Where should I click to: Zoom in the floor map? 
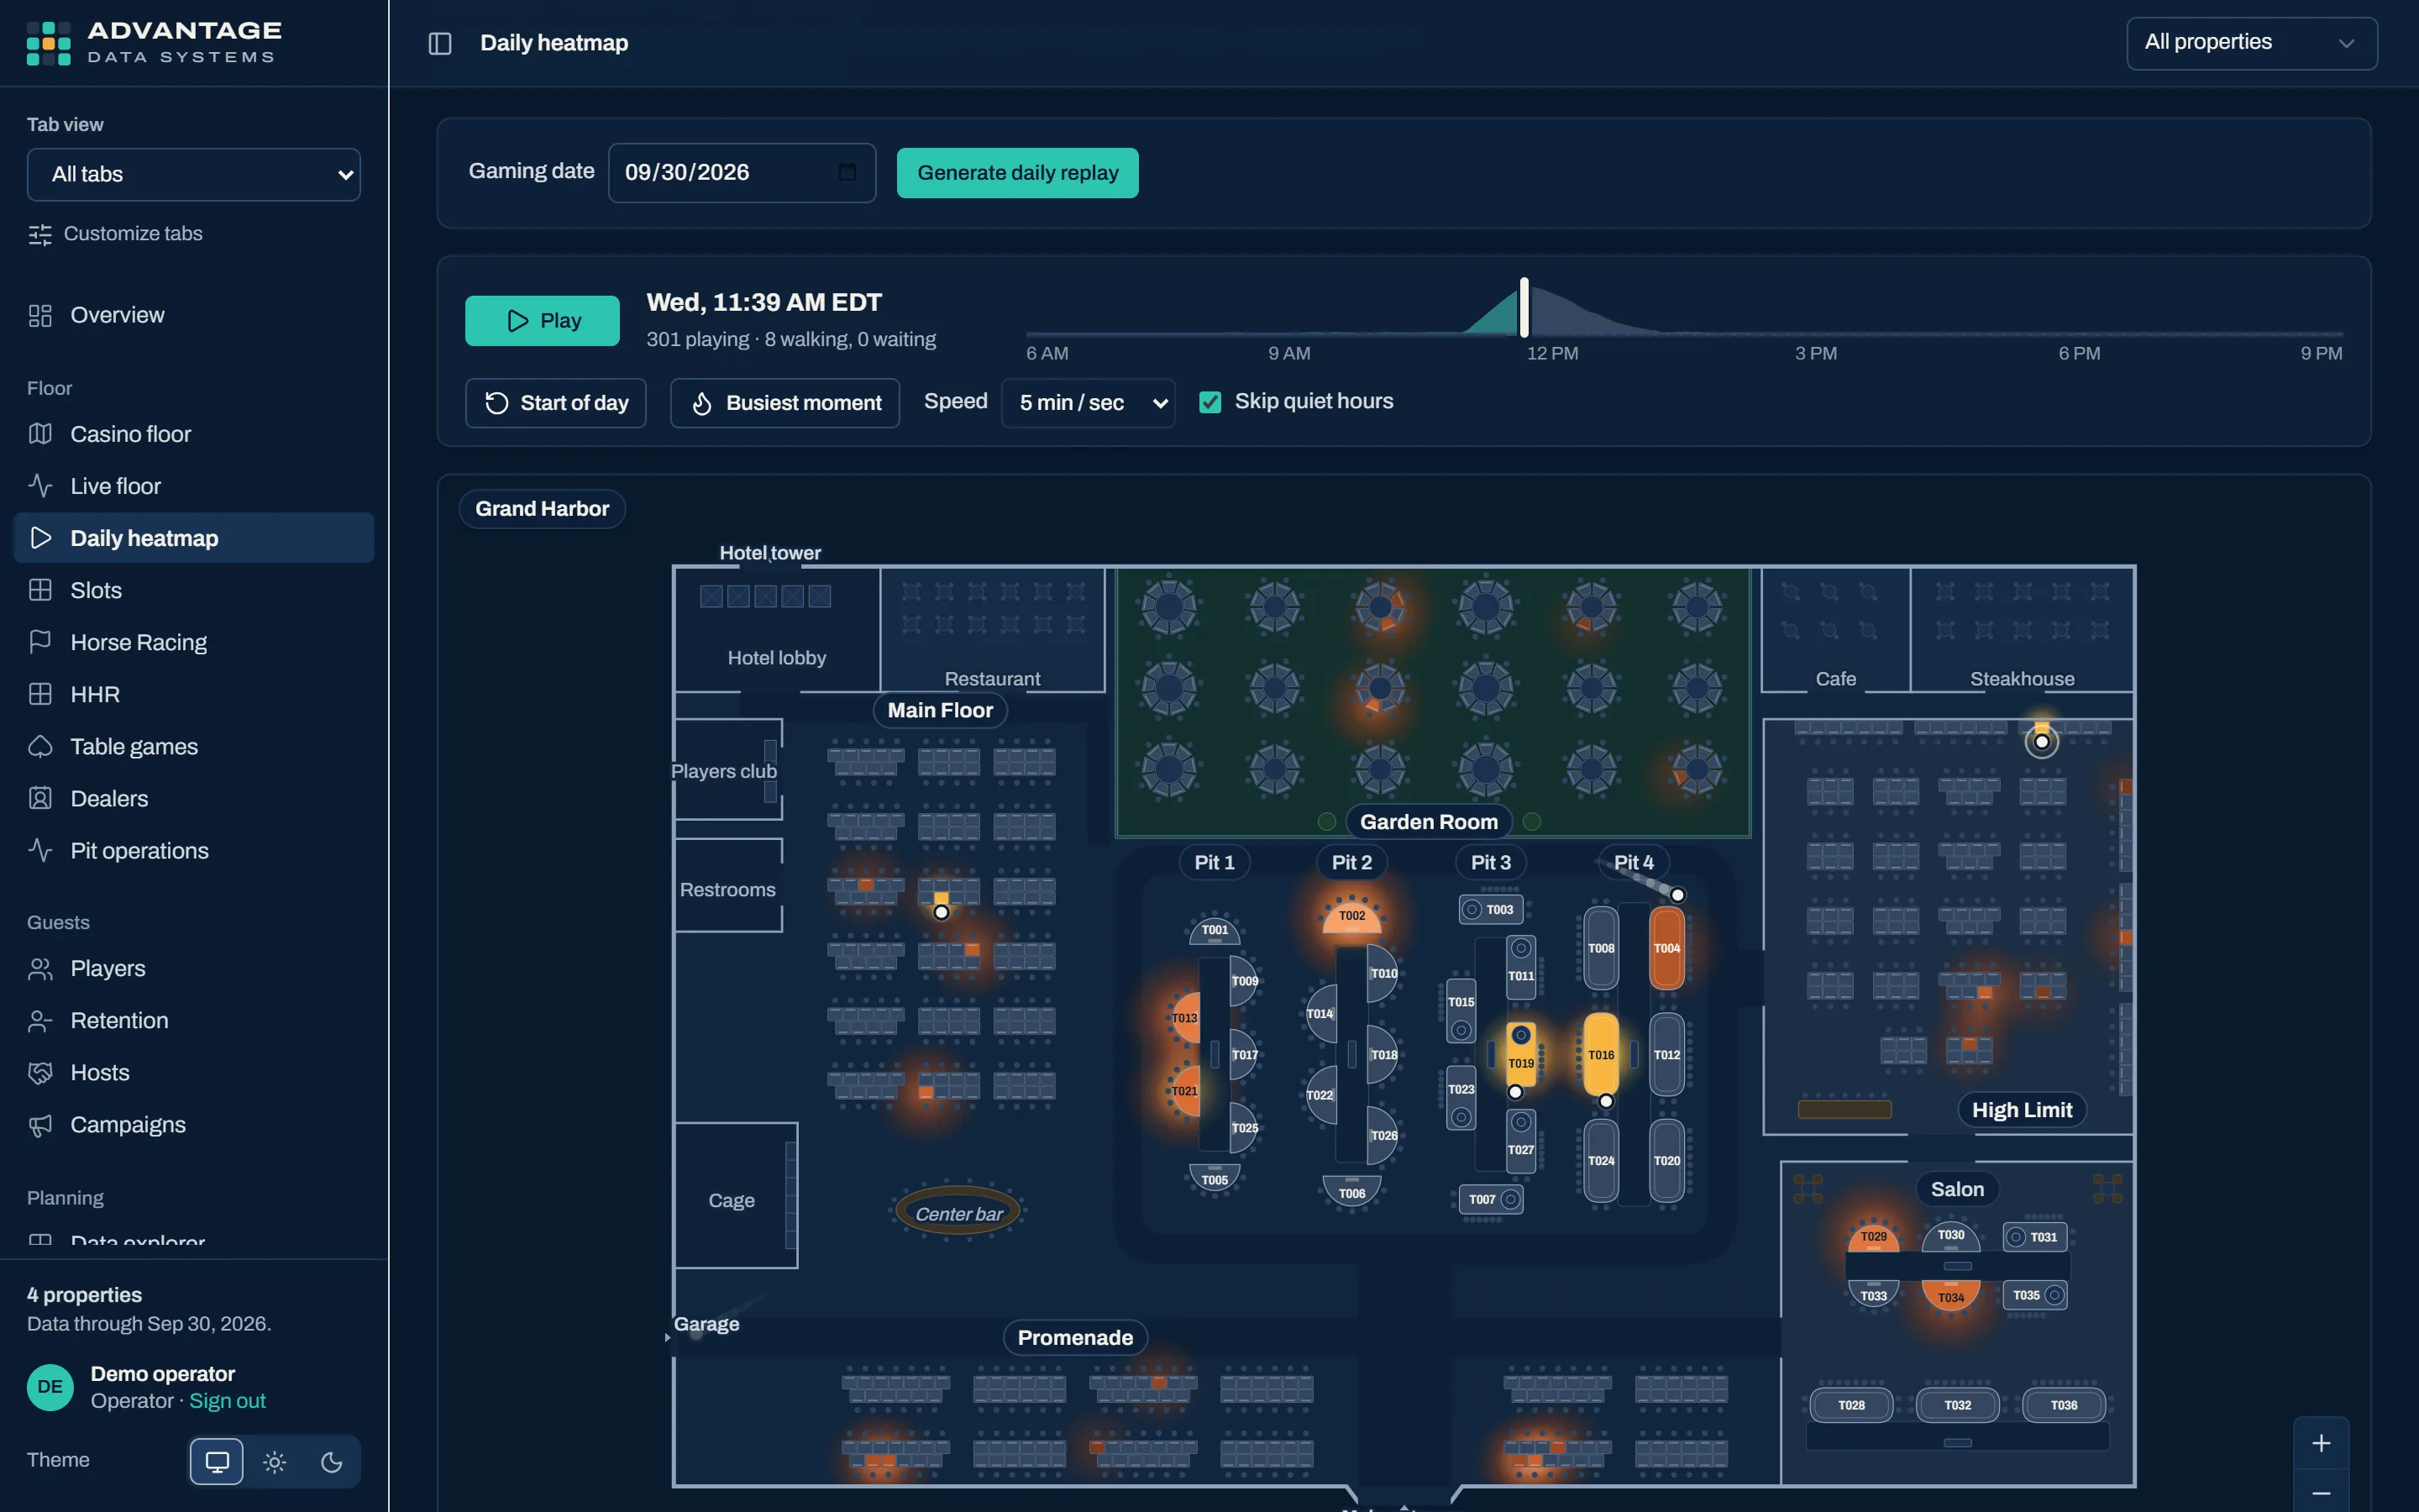click(2321, 1443)
